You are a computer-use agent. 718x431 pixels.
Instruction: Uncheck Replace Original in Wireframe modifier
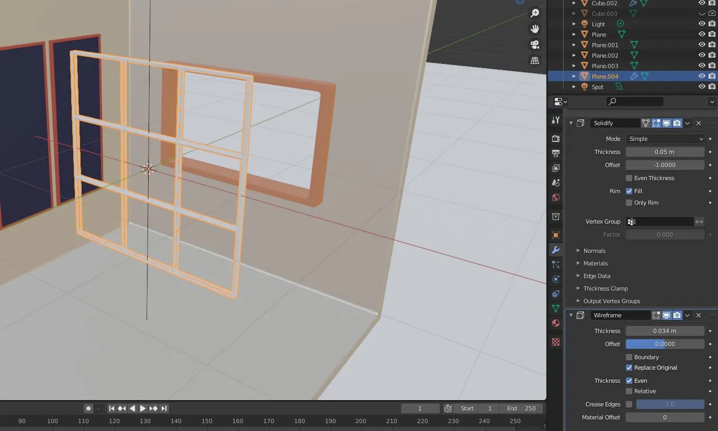click(629, 368)
